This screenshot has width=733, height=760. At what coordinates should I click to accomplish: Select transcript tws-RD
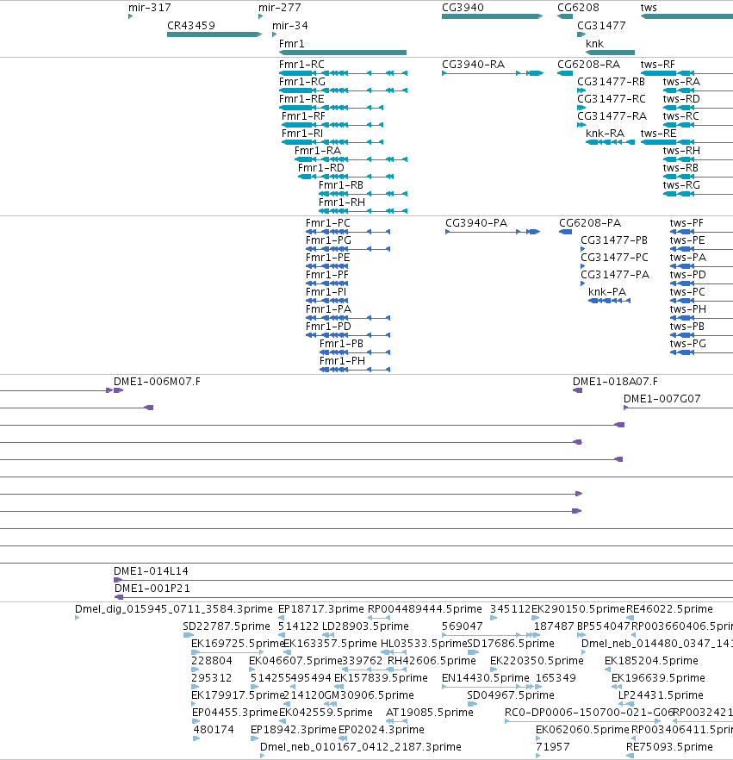[681, 99]
